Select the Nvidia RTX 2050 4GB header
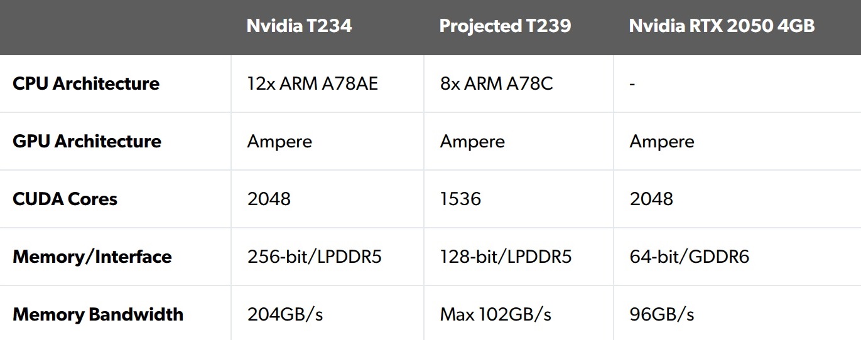Viewport: 861px width, 340px height. pyautogui.click(x=722, y=26)
